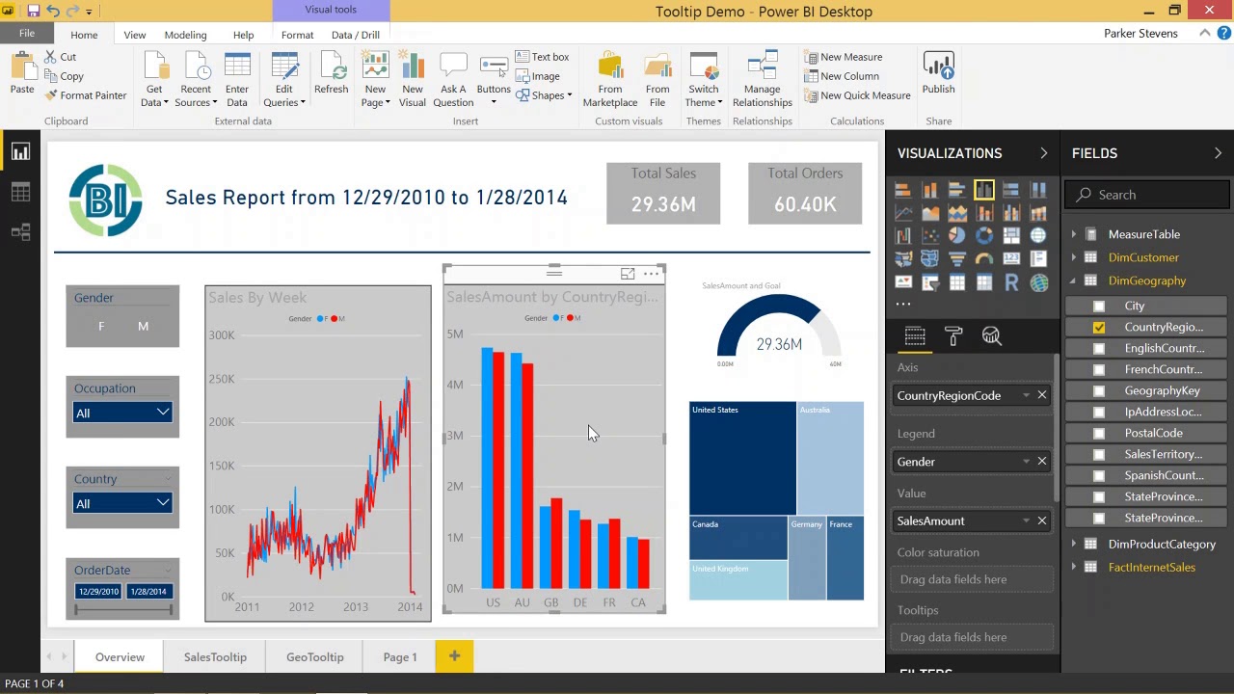The height and width of the screenshot is (694, 1234).
Task: Expand the DimProductCategory table
Action: [1073, 545]
